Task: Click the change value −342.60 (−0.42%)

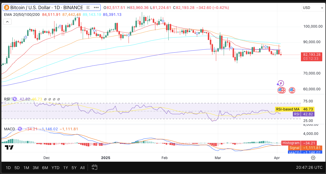Action: (212, 8)
